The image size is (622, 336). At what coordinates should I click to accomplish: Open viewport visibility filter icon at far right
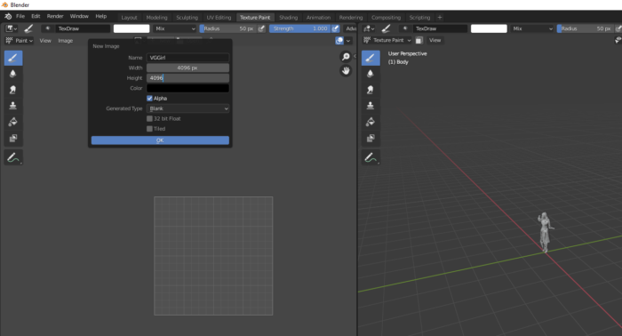pyautogui.click(x=618, y=40)
